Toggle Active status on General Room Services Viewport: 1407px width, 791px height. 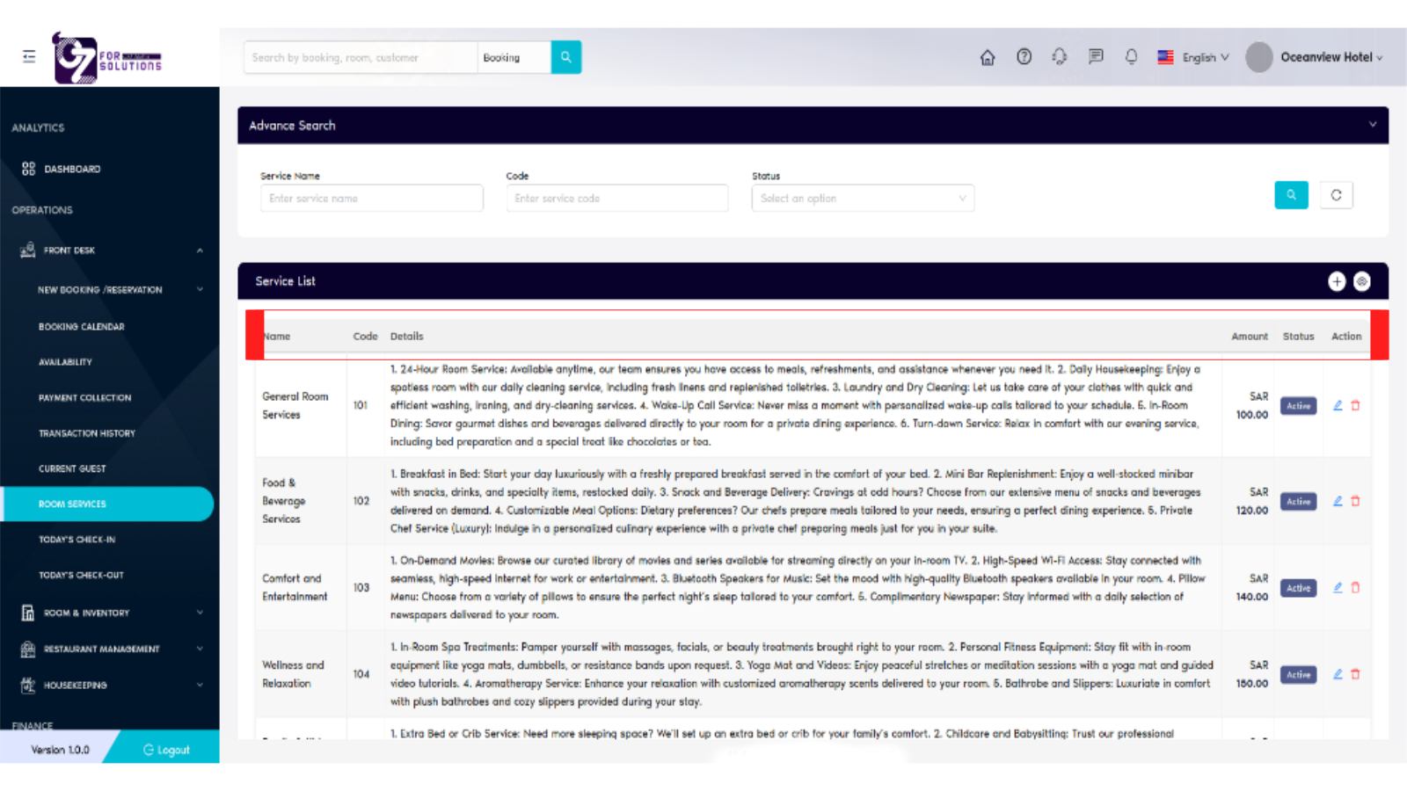pyautogui.click(x=1298, y=405)
